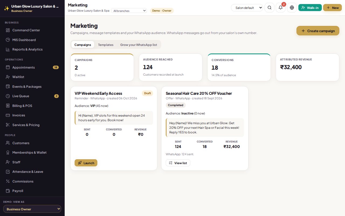Click the Customers people icon
345x216 pixels.
8,143
